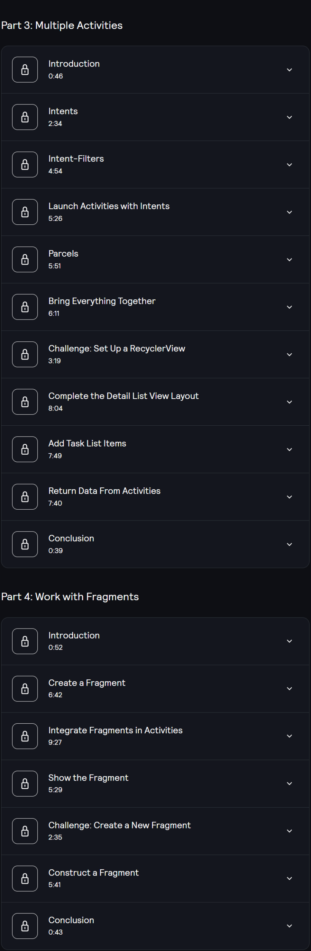
Task: Click lock icon for Return Data From Activities
Action: pos(25,497)
